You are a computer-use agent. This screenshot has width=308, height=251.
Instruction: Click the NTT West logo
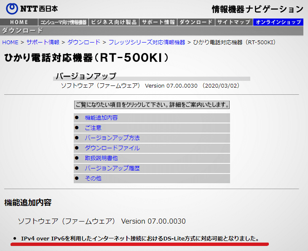[32, 9]
